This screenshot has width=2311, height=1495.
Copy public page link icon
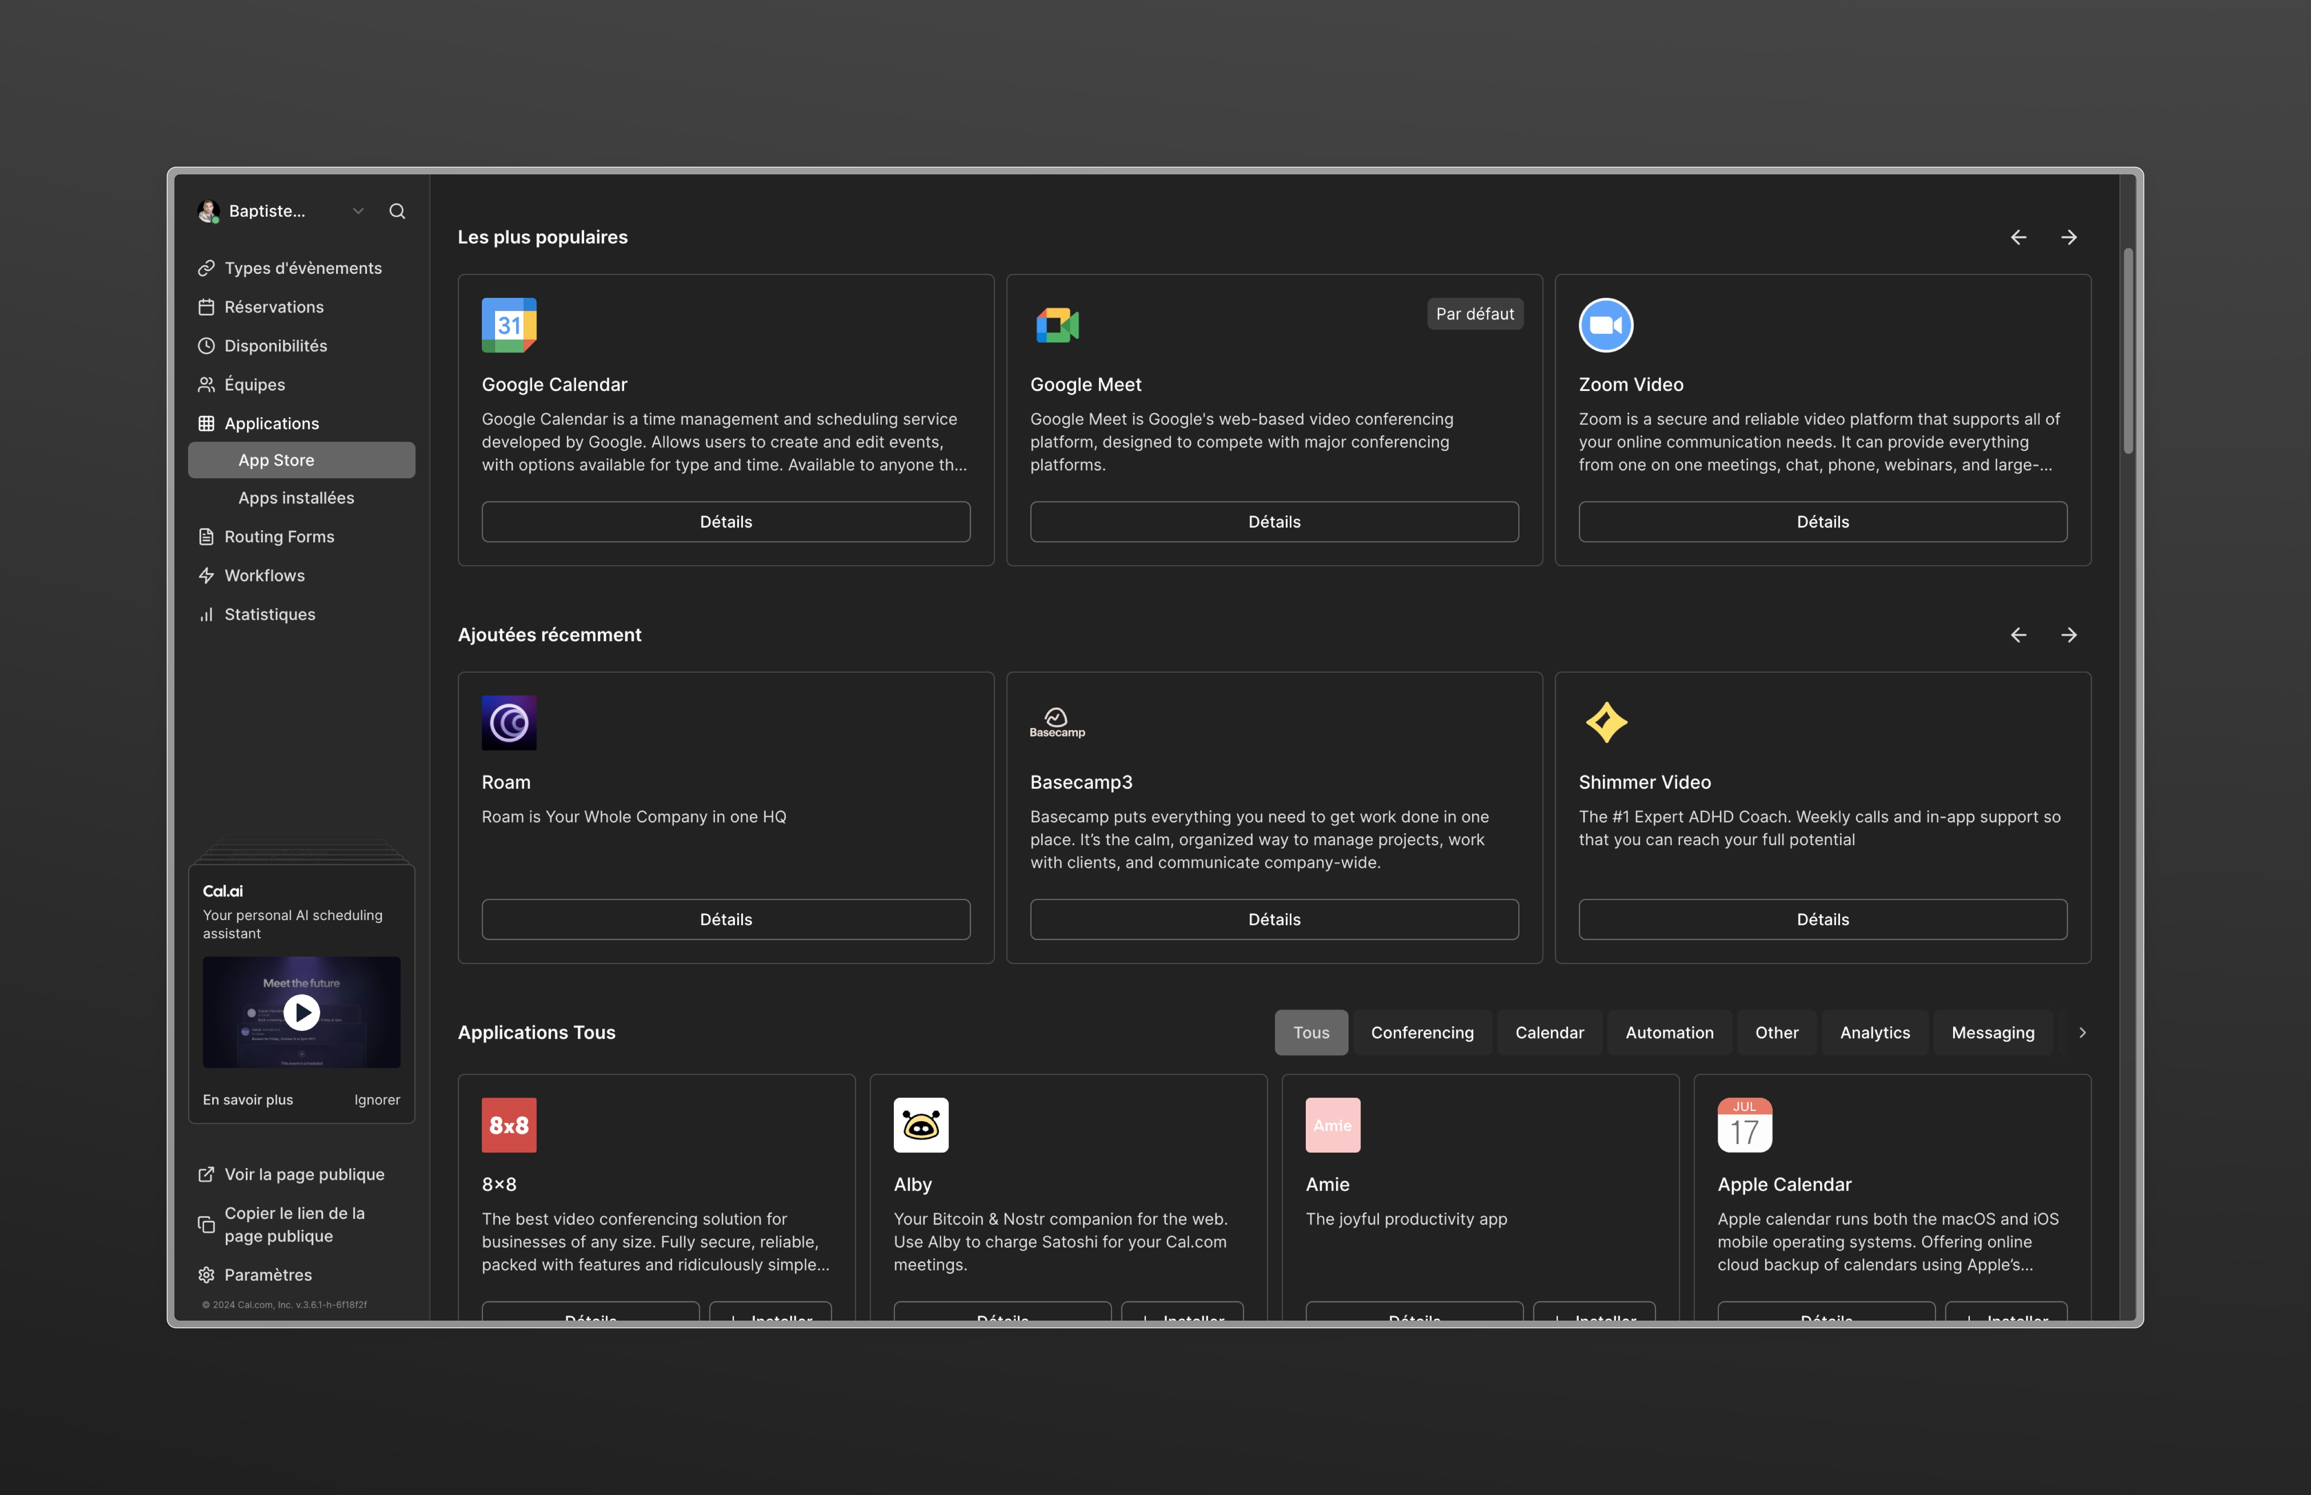[x=206, y=1225]
